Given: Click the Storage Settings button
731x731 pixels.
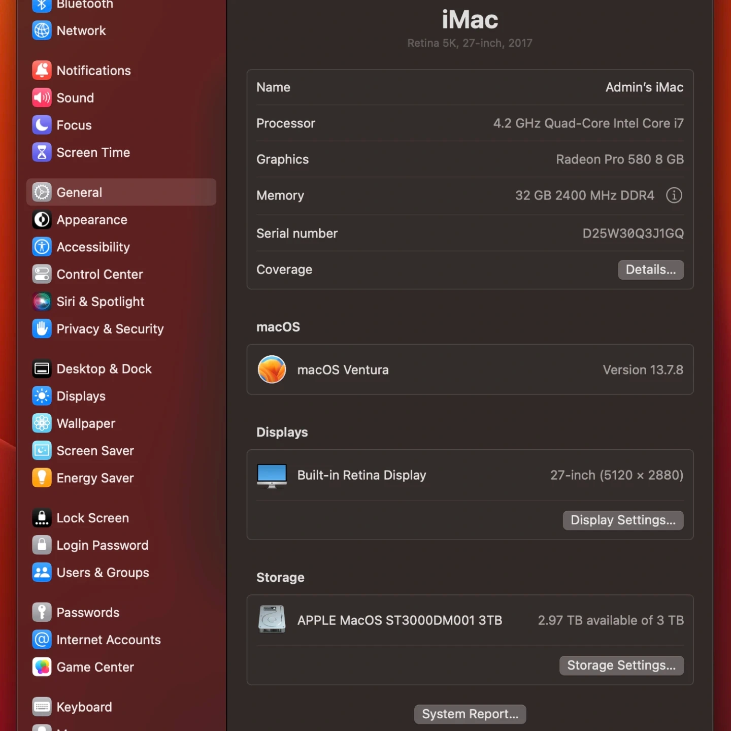Looking at the screenshot, I should 621,665.
